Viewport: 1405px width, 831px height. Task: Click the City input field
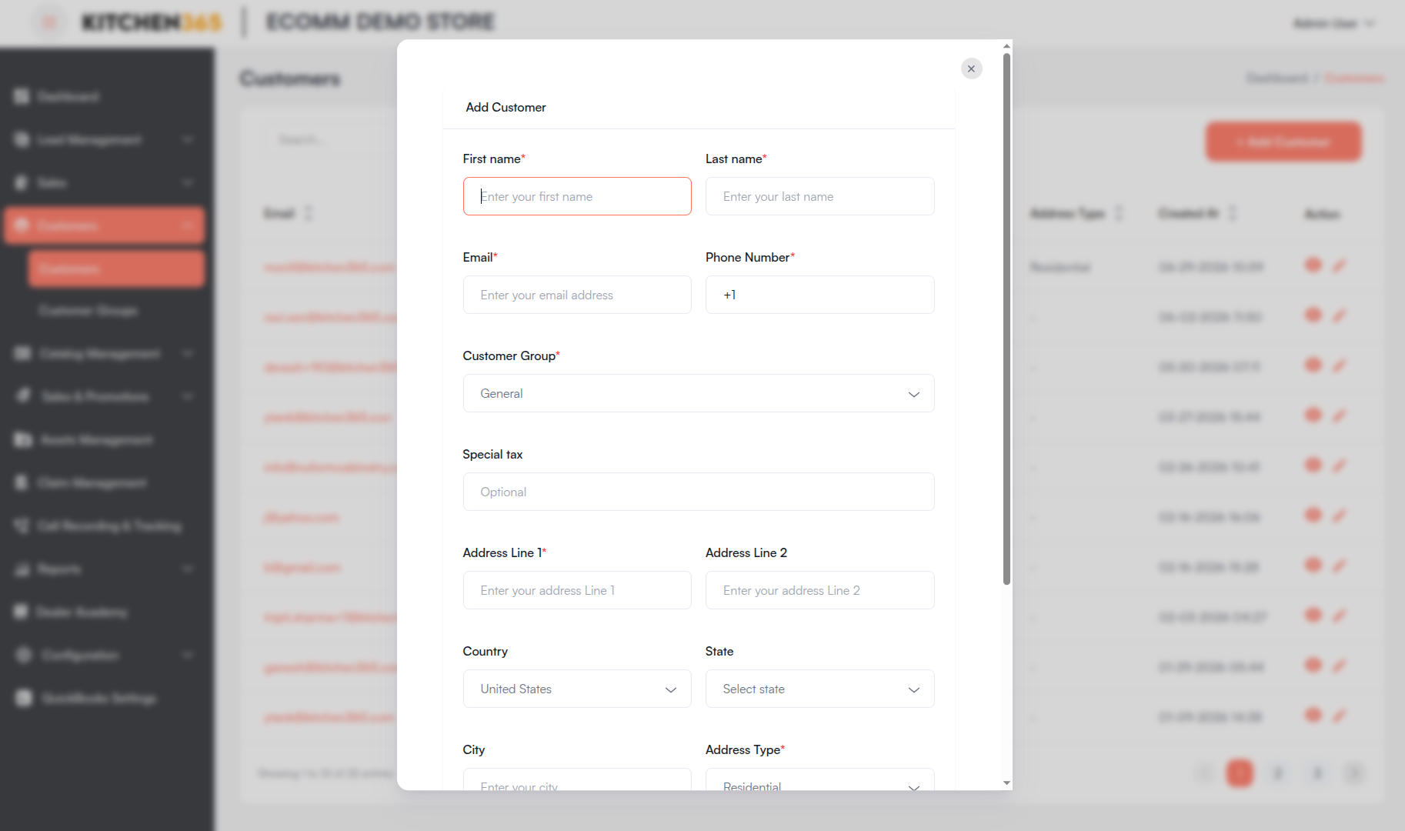coord(577,779)
